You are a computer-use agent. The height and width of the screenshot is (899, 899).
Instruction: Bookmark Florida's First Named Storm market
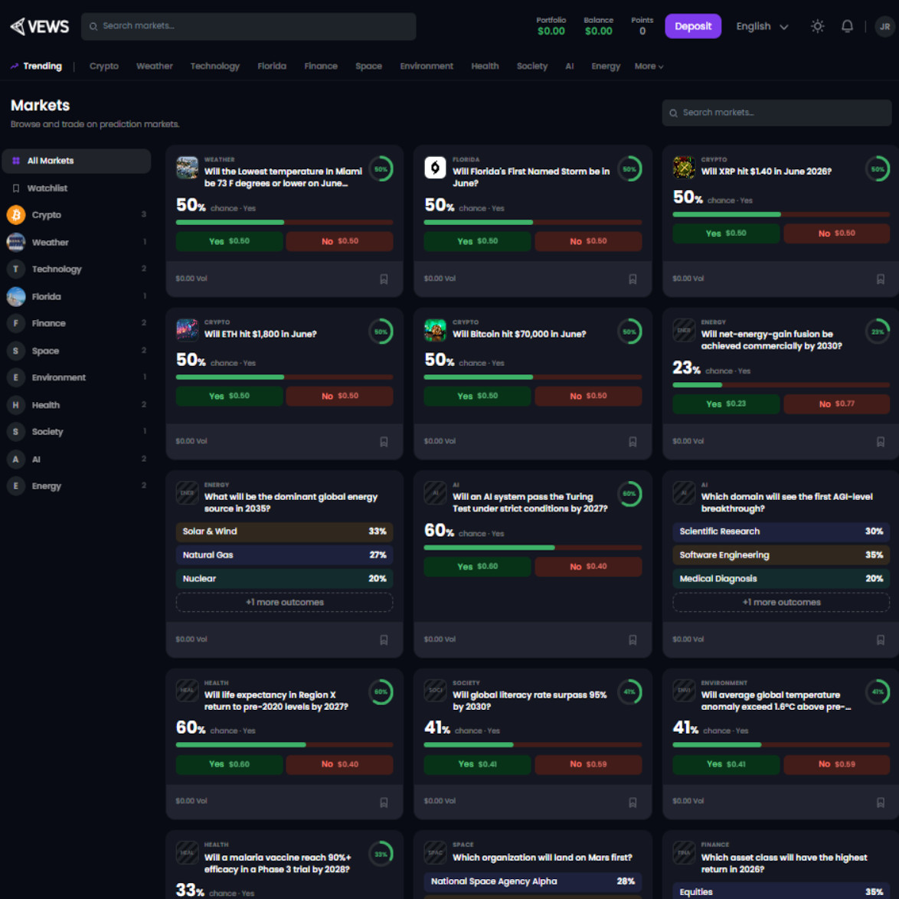[x=633, y=280]
